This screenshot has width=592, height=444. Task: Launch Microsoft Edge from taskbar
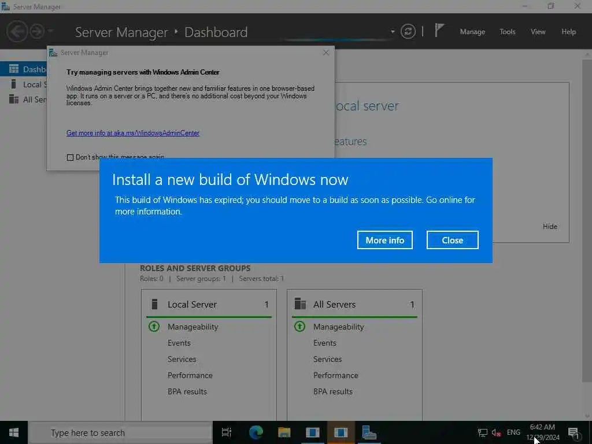point(256,432)
